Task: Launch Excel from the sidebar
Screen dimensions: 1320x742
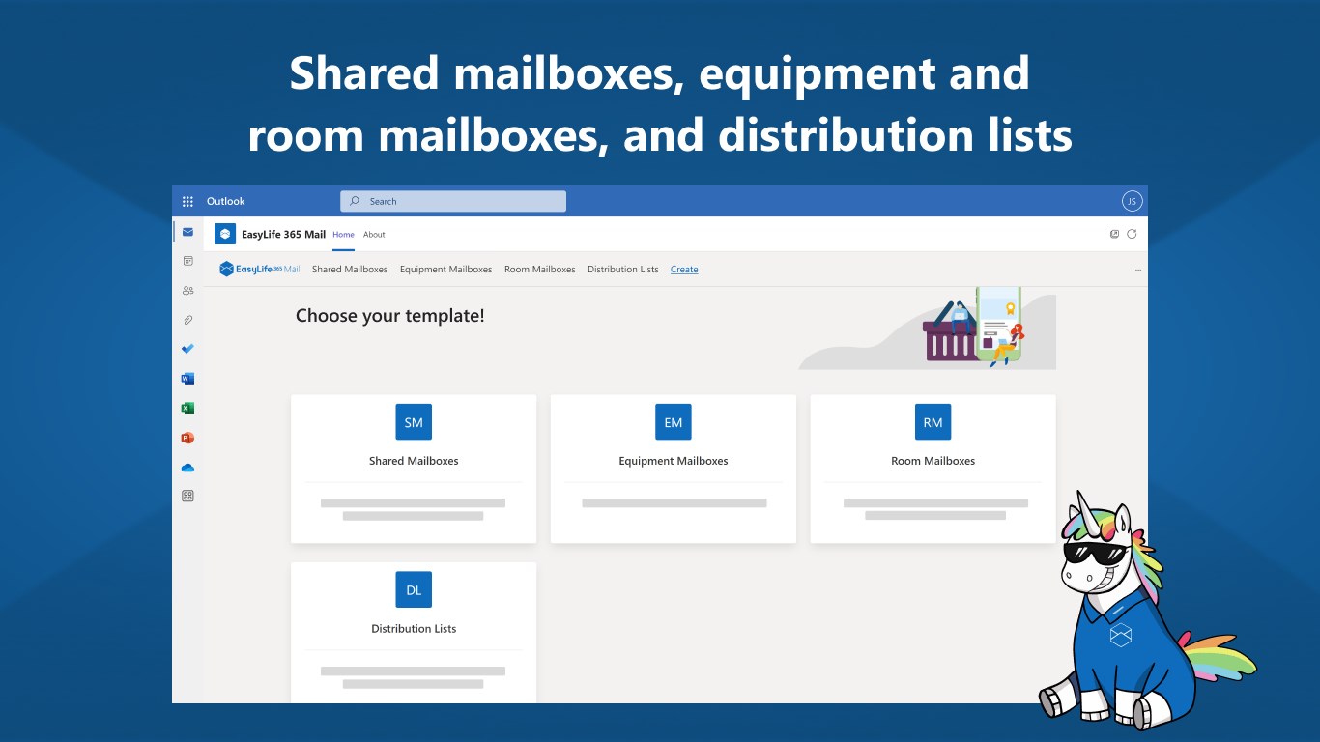Action: pos(187,408)
